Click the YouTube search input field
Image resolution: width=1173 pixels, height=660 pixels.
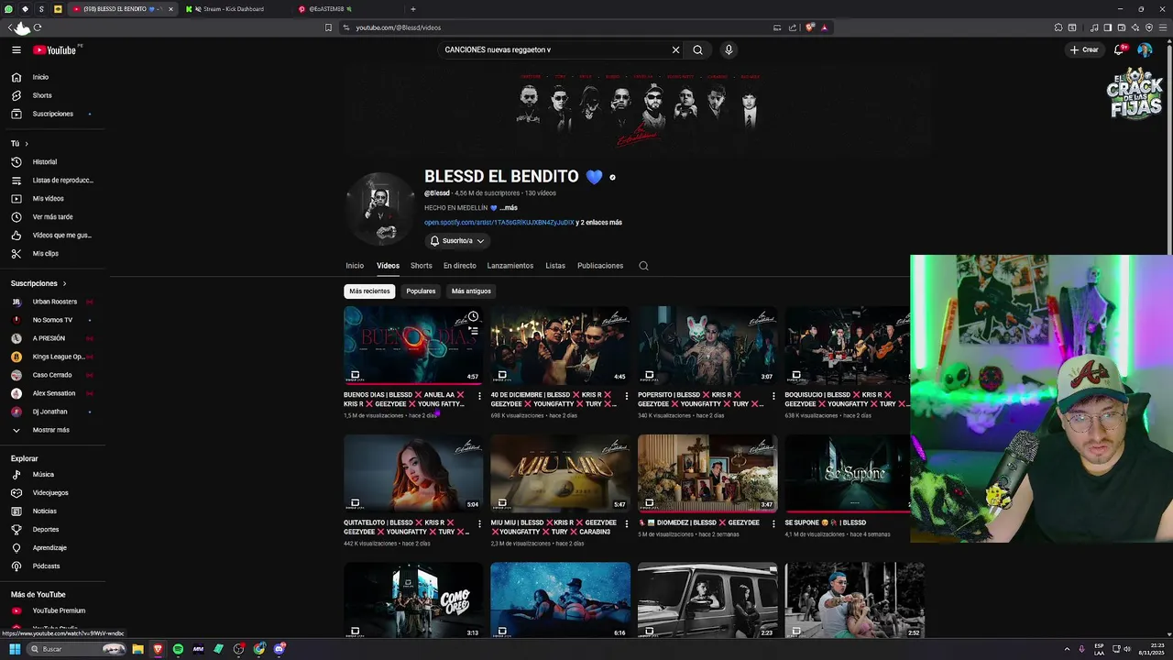554,50
